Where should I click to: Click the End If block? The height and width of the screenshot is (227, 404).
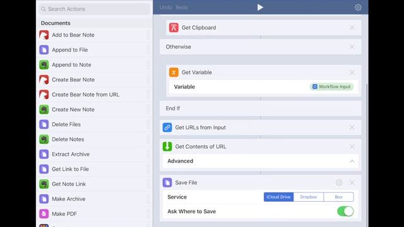tap(261, 108)
